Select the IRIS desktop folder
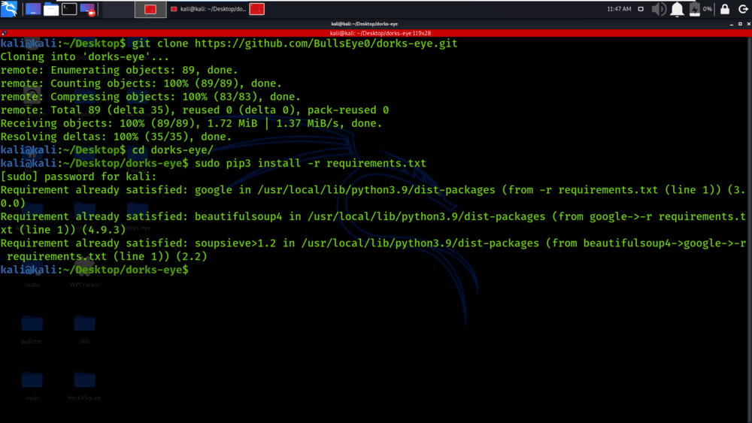The height and width of the screenshot is (423, 752). (x=84, y=328)
